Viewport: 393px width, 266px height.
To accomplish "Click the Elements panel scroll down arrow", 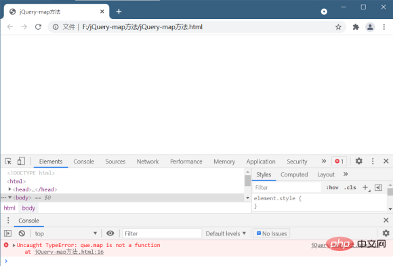I will [x=247, y=198].
